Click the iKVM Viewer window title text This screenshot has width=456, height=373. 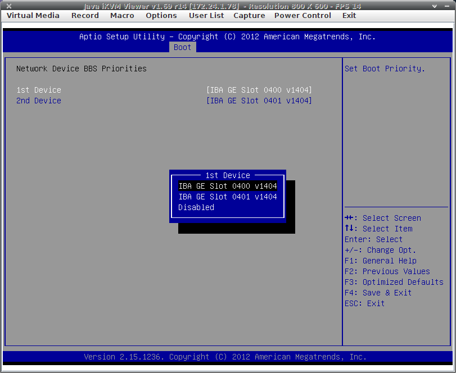222,6
